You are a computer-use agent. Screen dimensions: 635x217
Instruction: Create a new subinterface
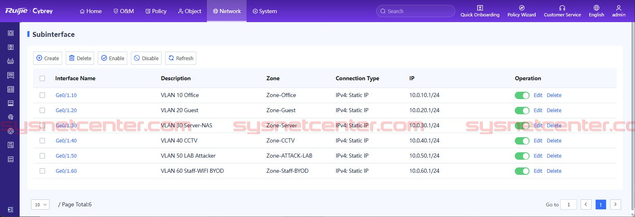[47, 58]
